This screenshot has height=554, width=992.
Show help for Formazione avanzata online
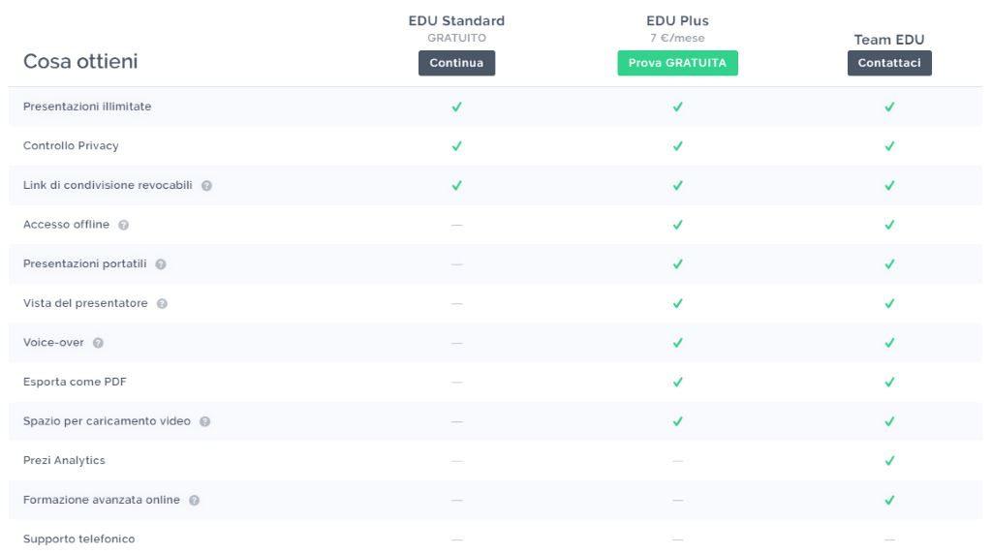click(194, 500)
